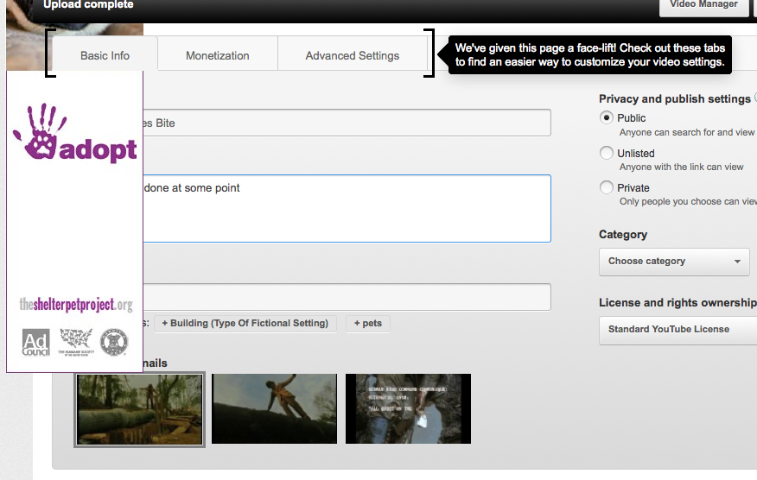Select the Private privacy option

(x=607, y=187)
